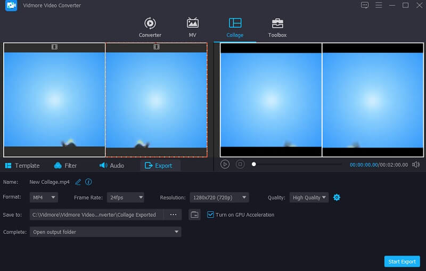Open the 1280x720 Resolution dropdown
The height and width of the screenshot is (271, 426).
(219, 198)
